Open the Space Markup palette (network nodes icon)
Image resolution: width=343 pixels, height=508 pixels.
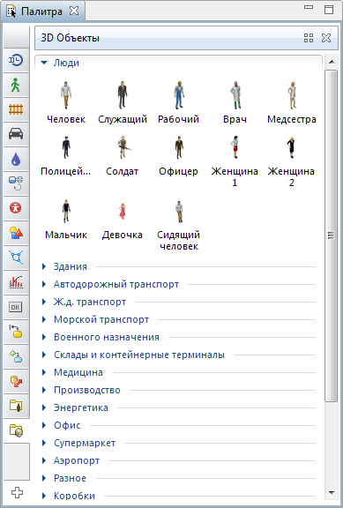click(16, 258)
